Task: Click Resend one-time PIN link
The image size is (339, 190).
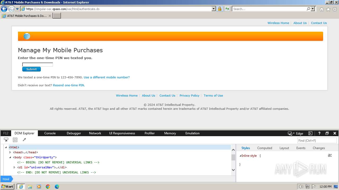Action: pos(69,85)
